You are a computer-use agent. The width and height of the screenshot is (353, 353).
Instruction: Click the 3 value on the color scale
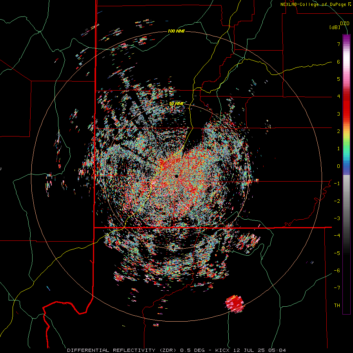[x=338, y=114]
